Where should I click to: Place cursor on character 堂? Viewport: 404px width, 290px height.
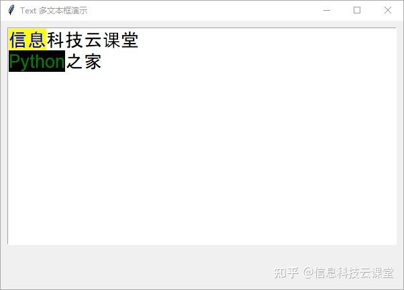click(130, 40)
